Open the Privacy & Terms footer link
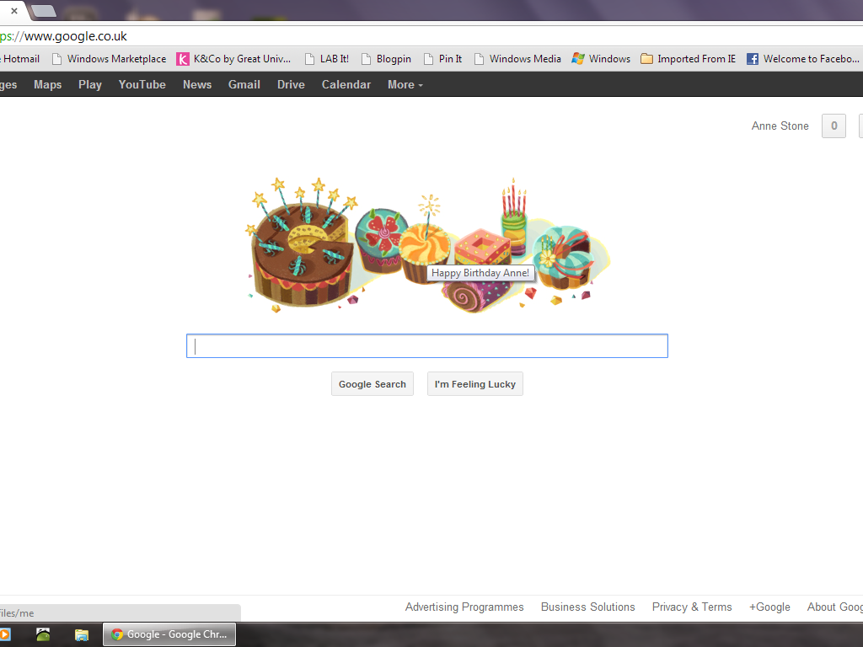This screenshot has height=647, width=863. (x=692, y=607)
